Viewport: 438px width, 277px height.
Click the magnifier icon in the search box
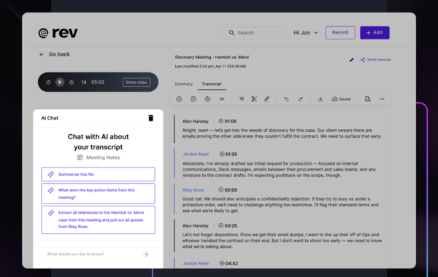coord(231,33)
